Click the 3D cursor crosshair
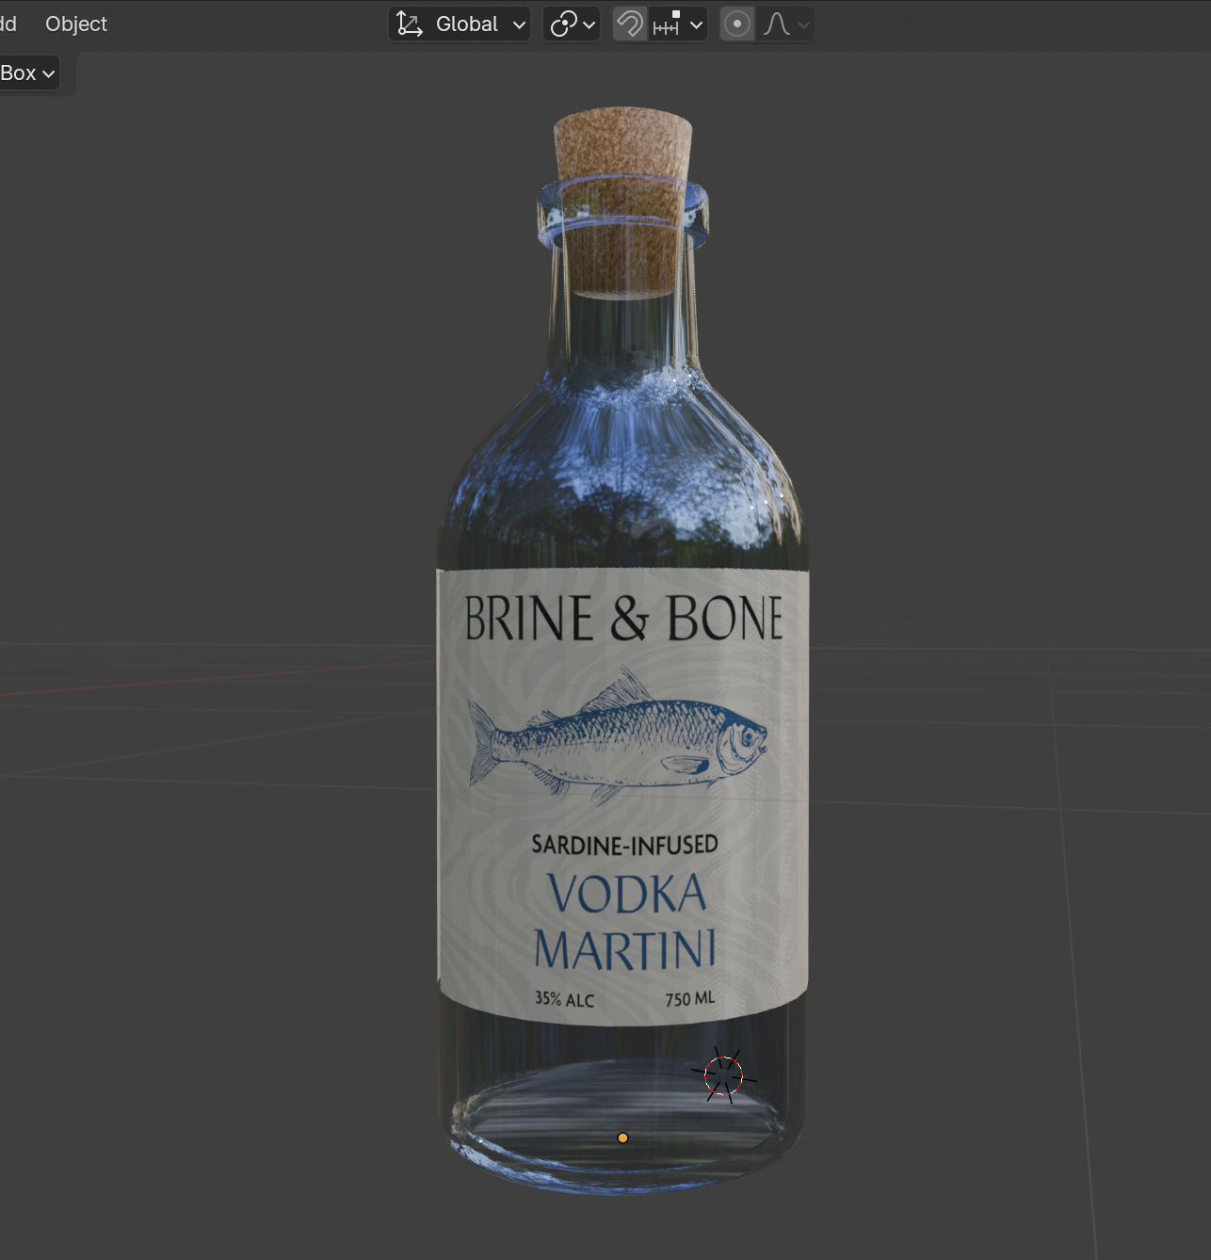The width and height of the screenshot is (1211, 1260). pyautogui.click(x=723, y=1075)
